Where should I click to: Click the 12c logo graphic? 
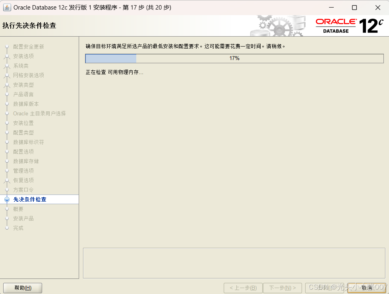[371, 25]
